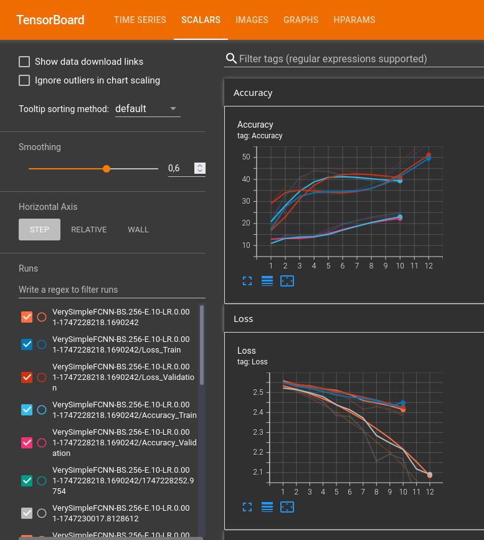Screen dimensions: 484x540
Task: Click the 'tag: Loss' label
Action: pyautogui.click(x=252, y=362)
